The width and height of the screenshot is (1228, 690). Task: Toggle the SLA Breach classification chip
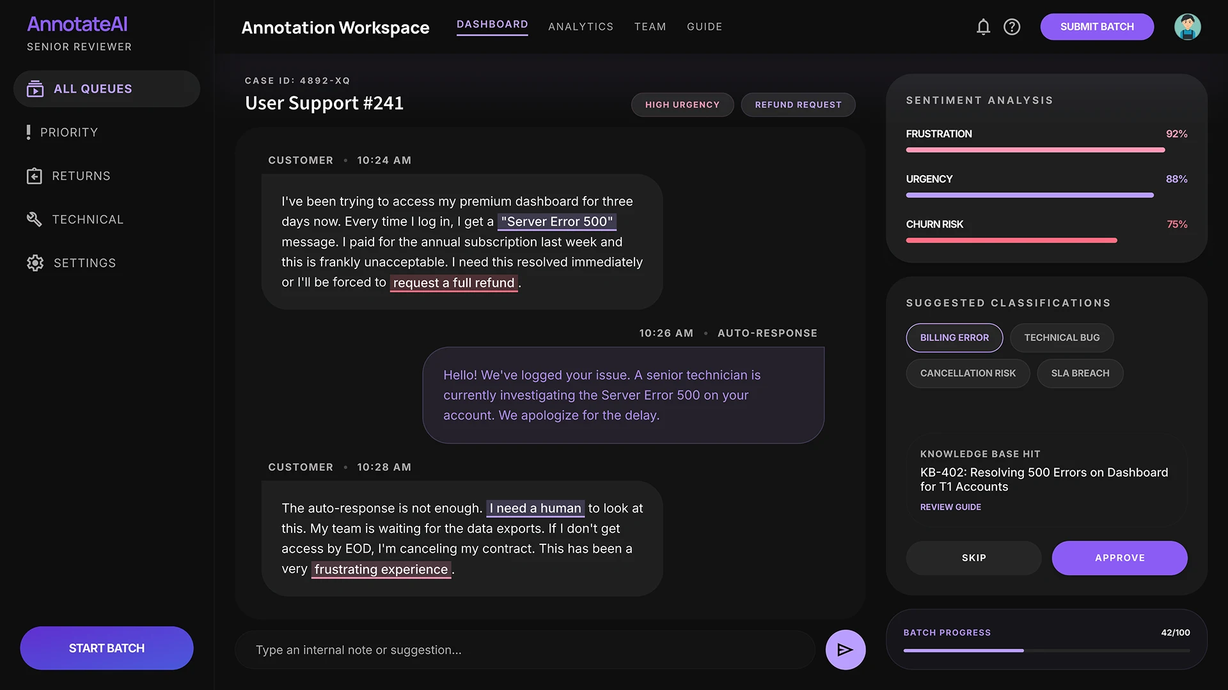[1080, 373]
